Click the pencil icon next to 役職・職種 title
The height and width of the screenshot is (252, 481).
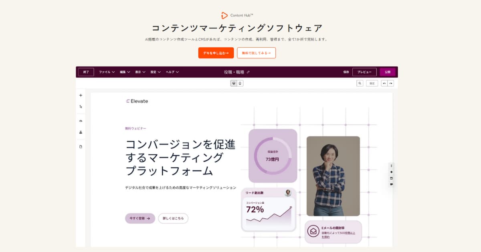248,72
